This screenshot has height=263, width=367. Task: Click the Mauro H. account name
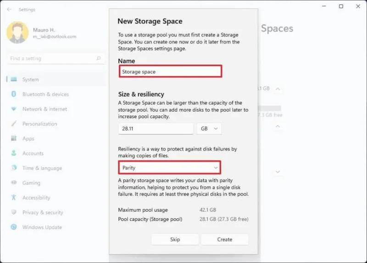coord(44,30)
